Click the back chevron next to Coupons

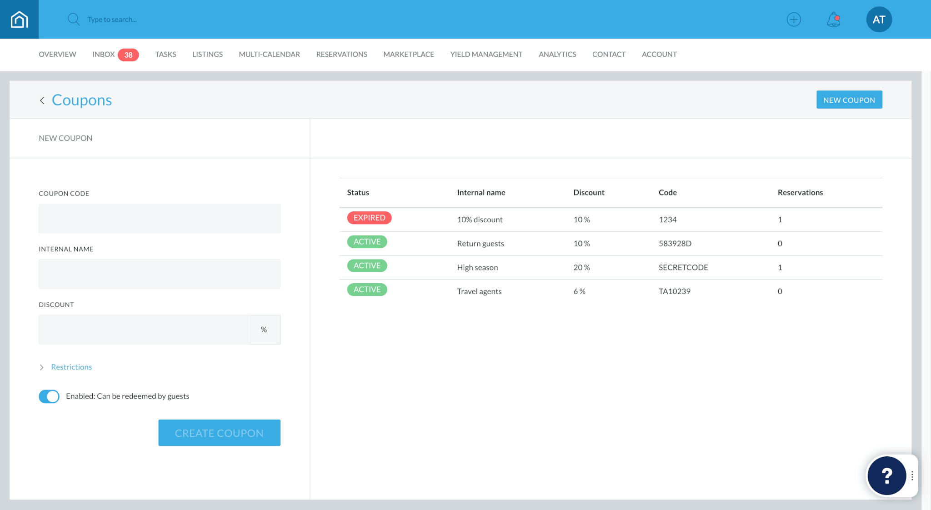(41, 100)
